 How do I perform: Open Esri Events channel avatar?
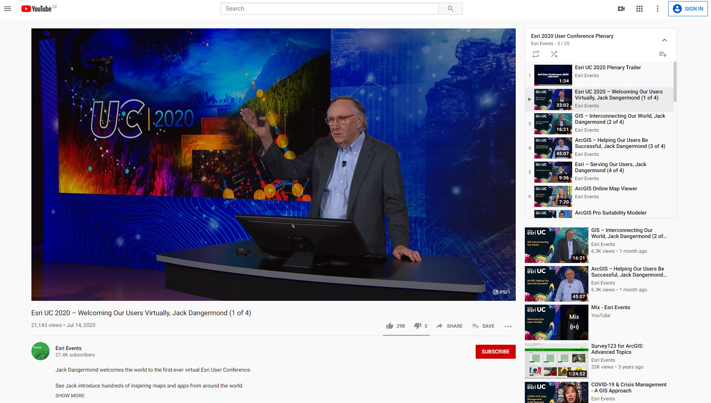click(x=40, y=351)
